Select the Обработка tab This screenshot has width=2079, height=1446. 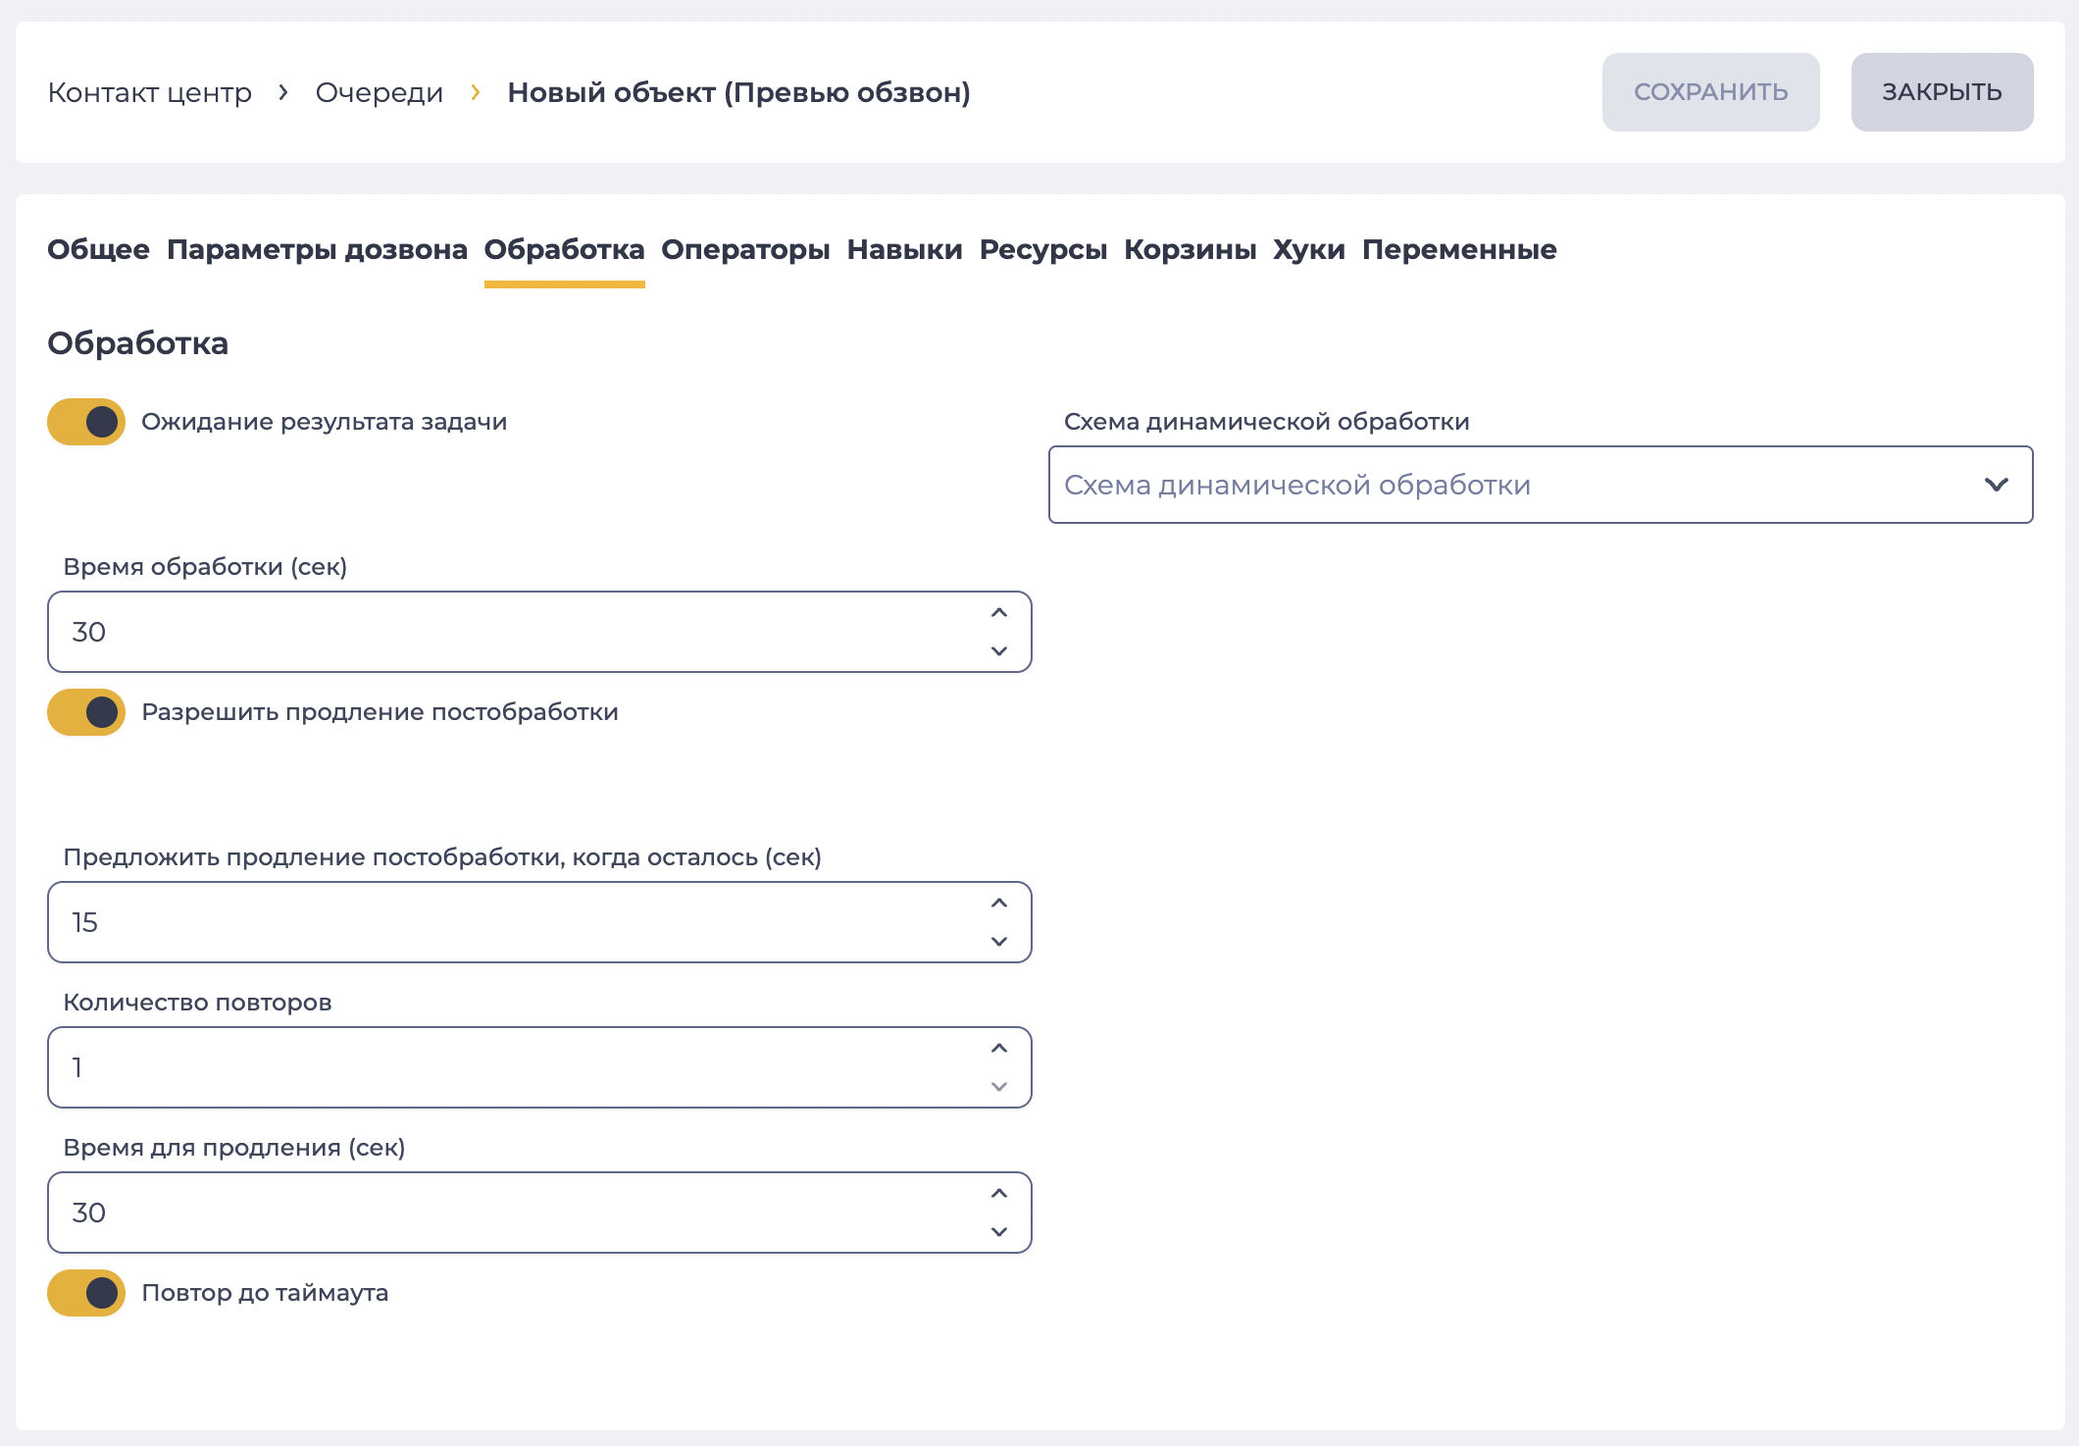coord(564,249)
